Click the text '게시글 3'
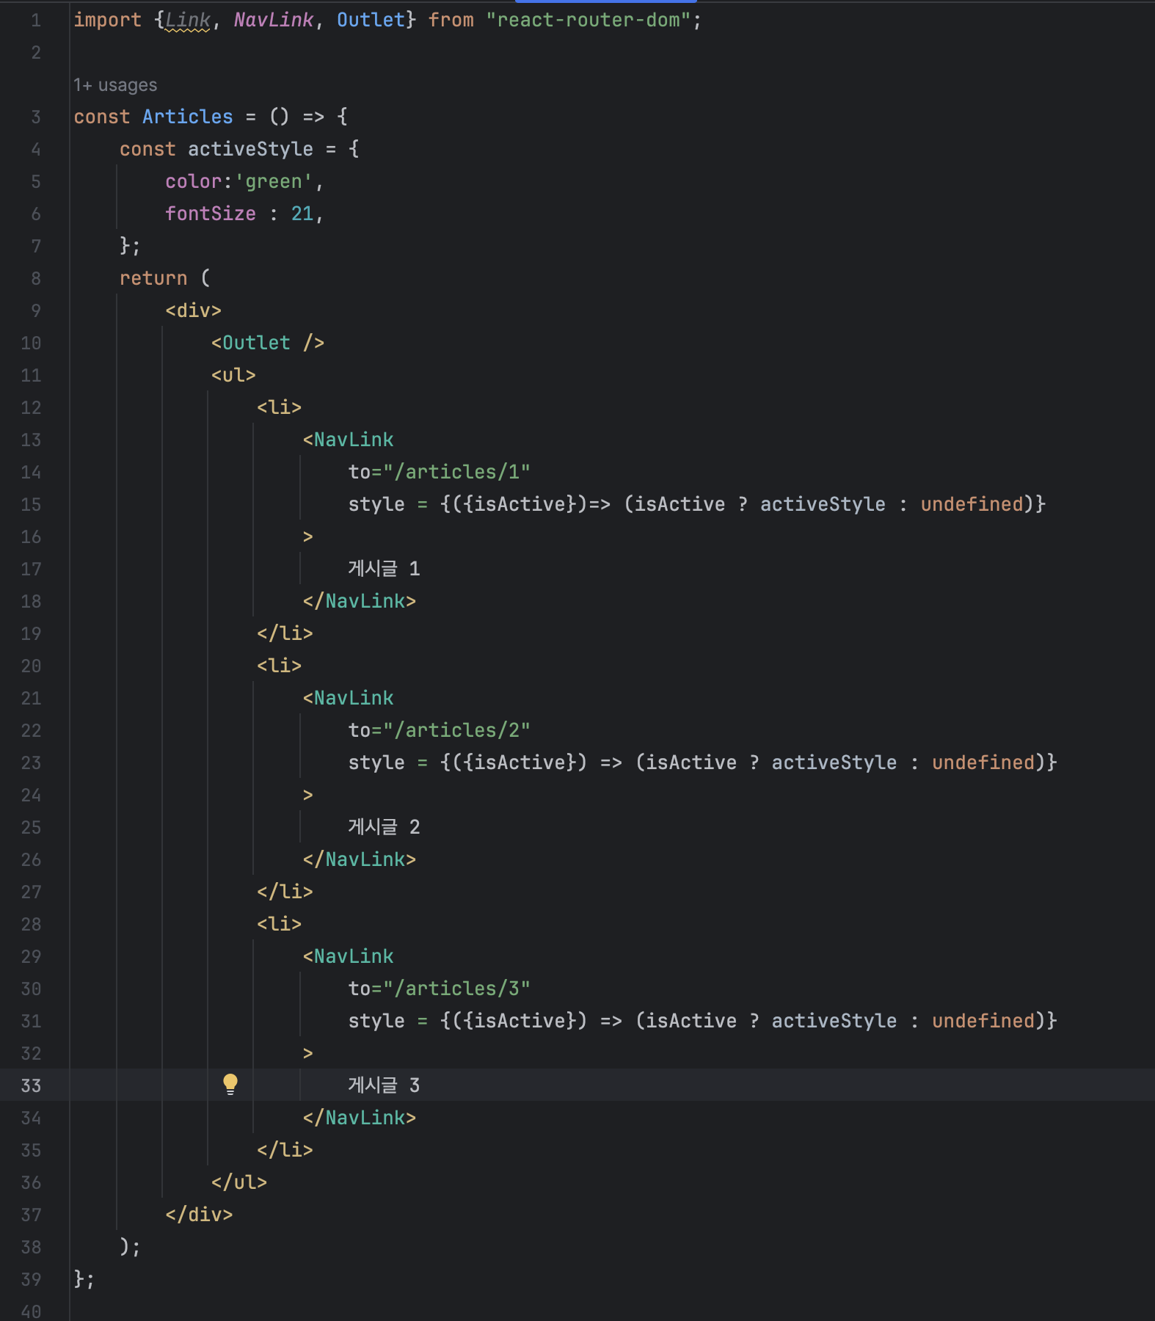Viewport: 1155px width, 1321px height. (x=385, y=1085)
